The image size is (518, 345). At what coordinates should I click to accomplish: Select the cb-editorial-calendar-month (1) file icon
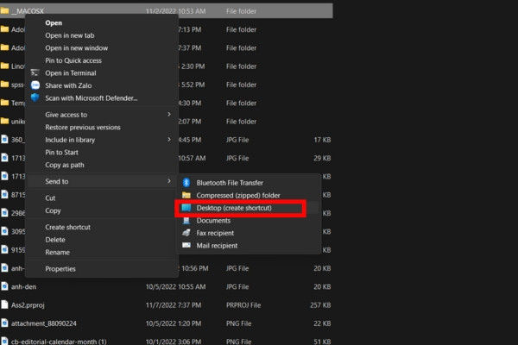[4, 341]
